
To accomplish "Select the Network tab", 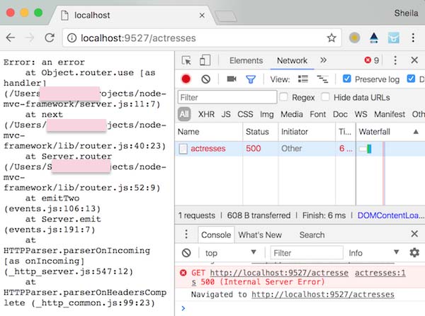I will tap(292, 60).
